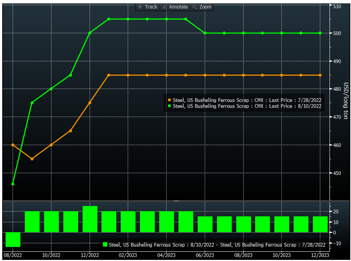Select the Annotate toolbar label
This screenshot has height=261, width=351.
(x=178, y=7)
